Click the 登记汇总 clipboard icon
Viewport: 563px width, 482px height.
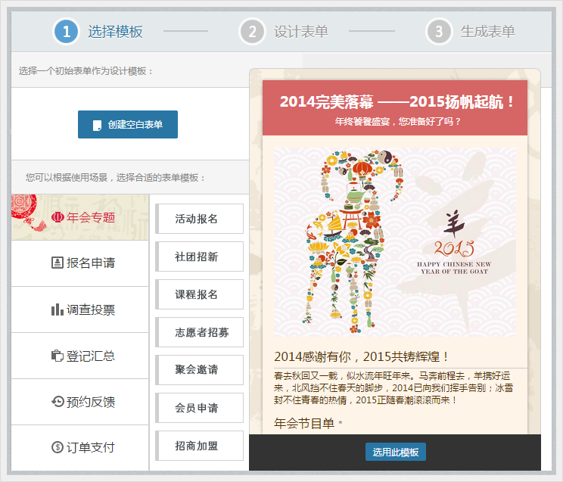pos(57,356)
